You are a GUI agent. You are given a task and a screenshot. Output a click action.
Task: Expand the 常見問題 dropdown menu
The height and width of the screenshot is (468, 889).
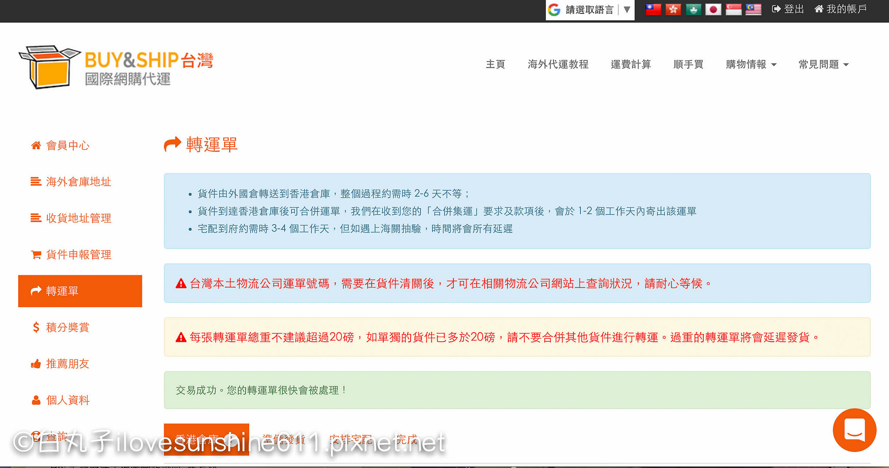tap(823, 65)
